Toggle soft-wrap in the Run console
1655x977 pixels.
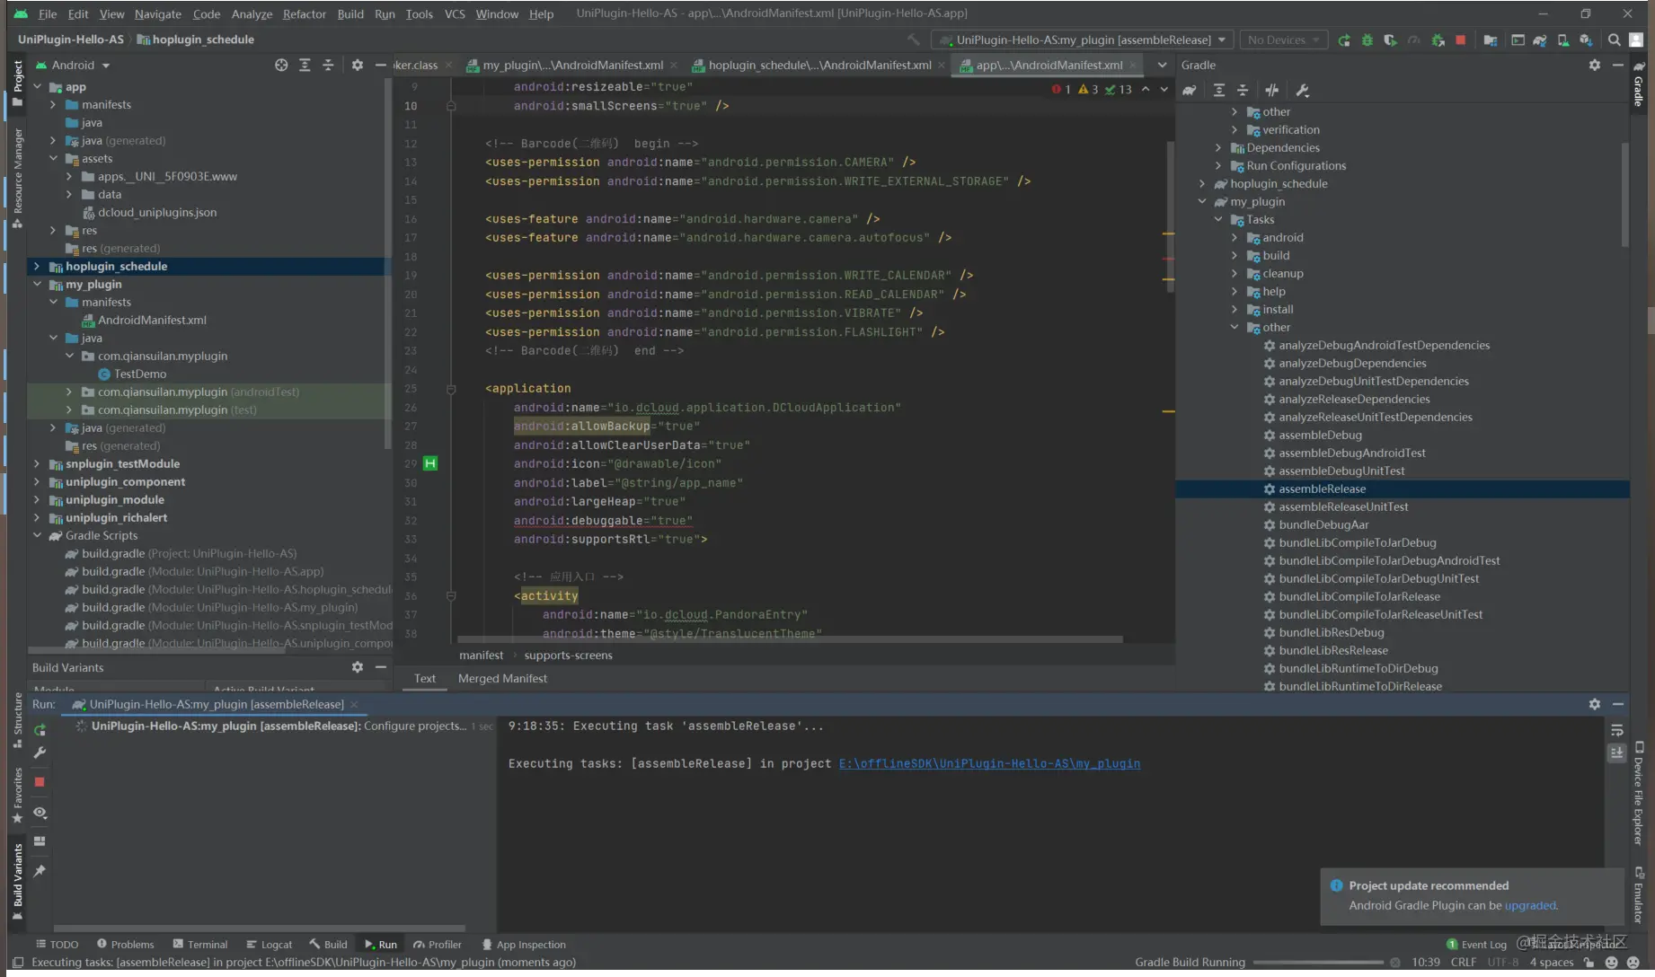point(1616,730)
